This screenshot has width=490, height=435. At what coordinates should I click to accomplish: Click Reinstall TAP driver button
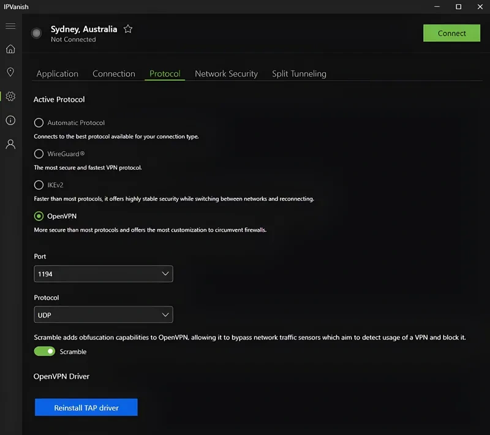[86, 407]
